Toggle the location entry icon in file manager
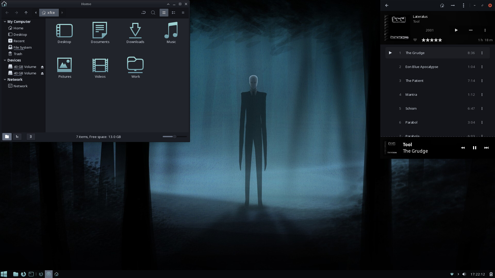 (144, 13)
